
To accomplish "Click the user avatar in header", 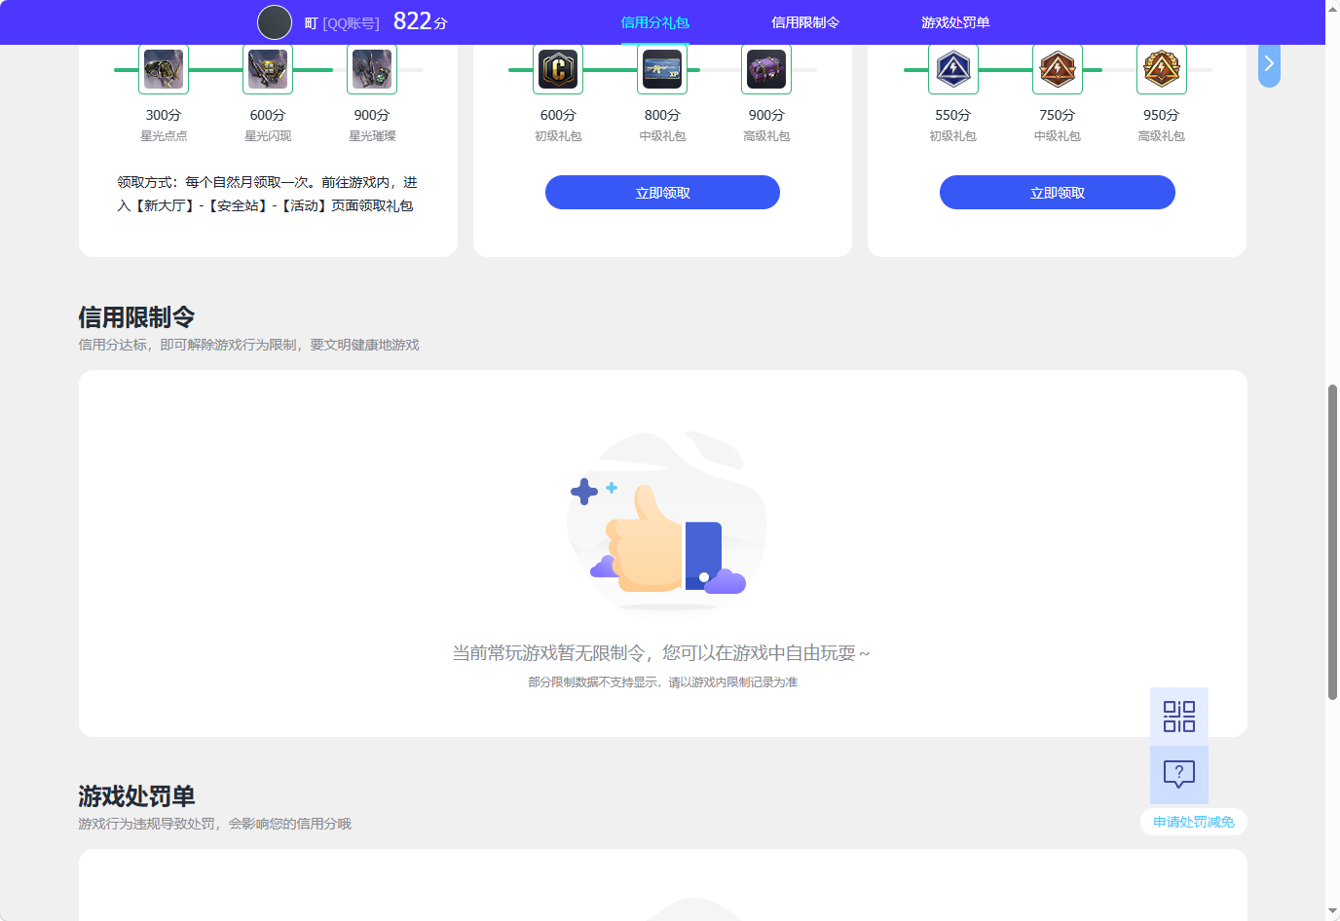I will click(275, 22).
